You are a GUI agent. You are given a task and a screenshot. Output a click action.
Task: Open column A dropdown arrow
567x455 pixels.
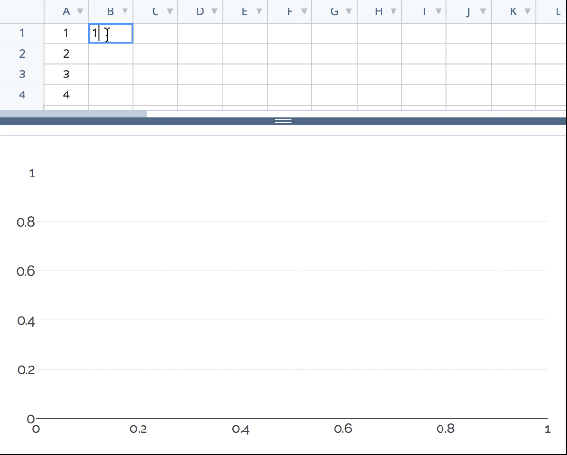point(80,12)
